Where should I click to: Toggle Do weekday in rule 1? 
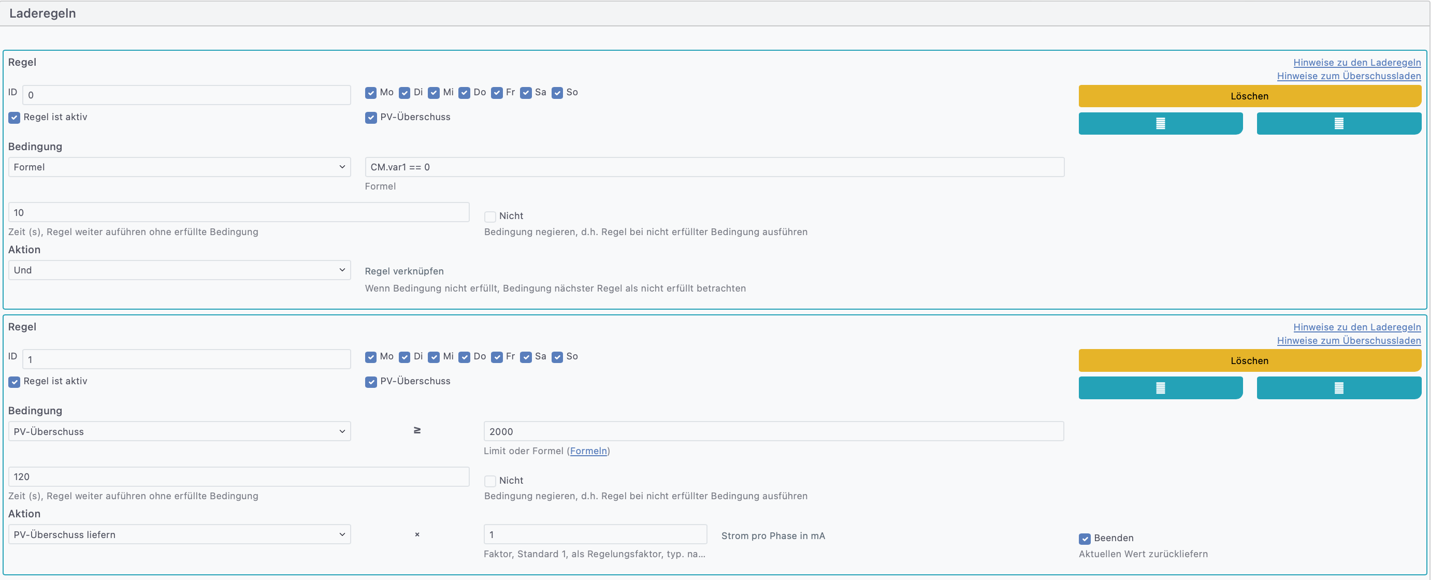tap(464, 357)
